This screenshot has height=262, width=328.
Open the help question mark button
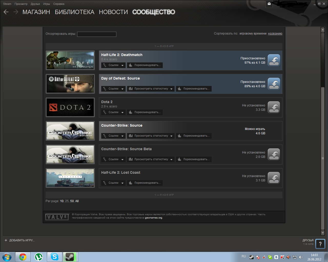[320, 244]
